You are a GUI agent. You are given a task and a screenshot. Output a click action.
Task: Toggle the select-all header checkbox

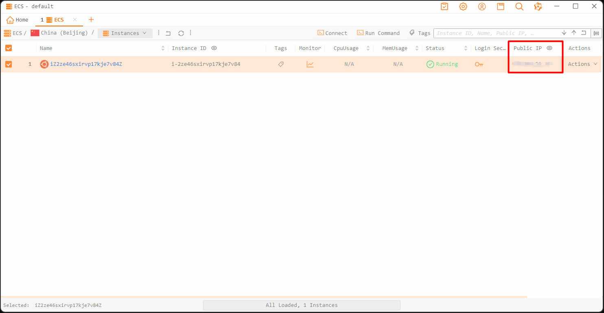click(x=9, y=48)
